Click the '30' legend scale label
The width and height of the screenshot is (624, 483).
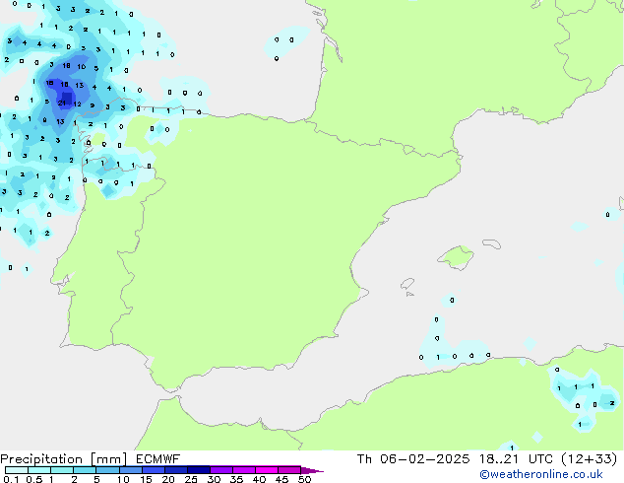[x=214, y=479]
